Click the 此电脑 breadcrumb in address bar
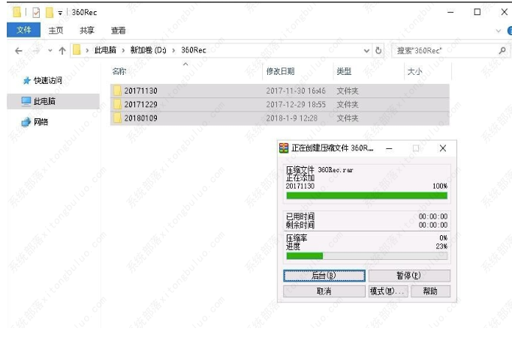Image resolution: width=512 pixels, height=340 pixels. (x=105, y=50)
